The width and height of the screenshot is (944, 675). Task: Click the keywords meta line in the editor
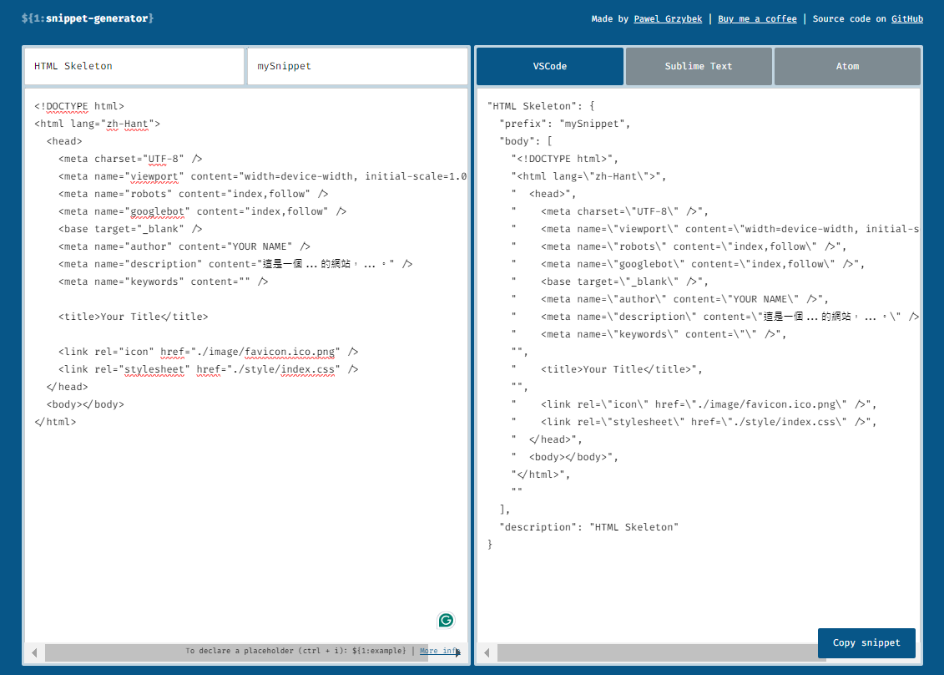pyautogui.click(x=163, y=281)
